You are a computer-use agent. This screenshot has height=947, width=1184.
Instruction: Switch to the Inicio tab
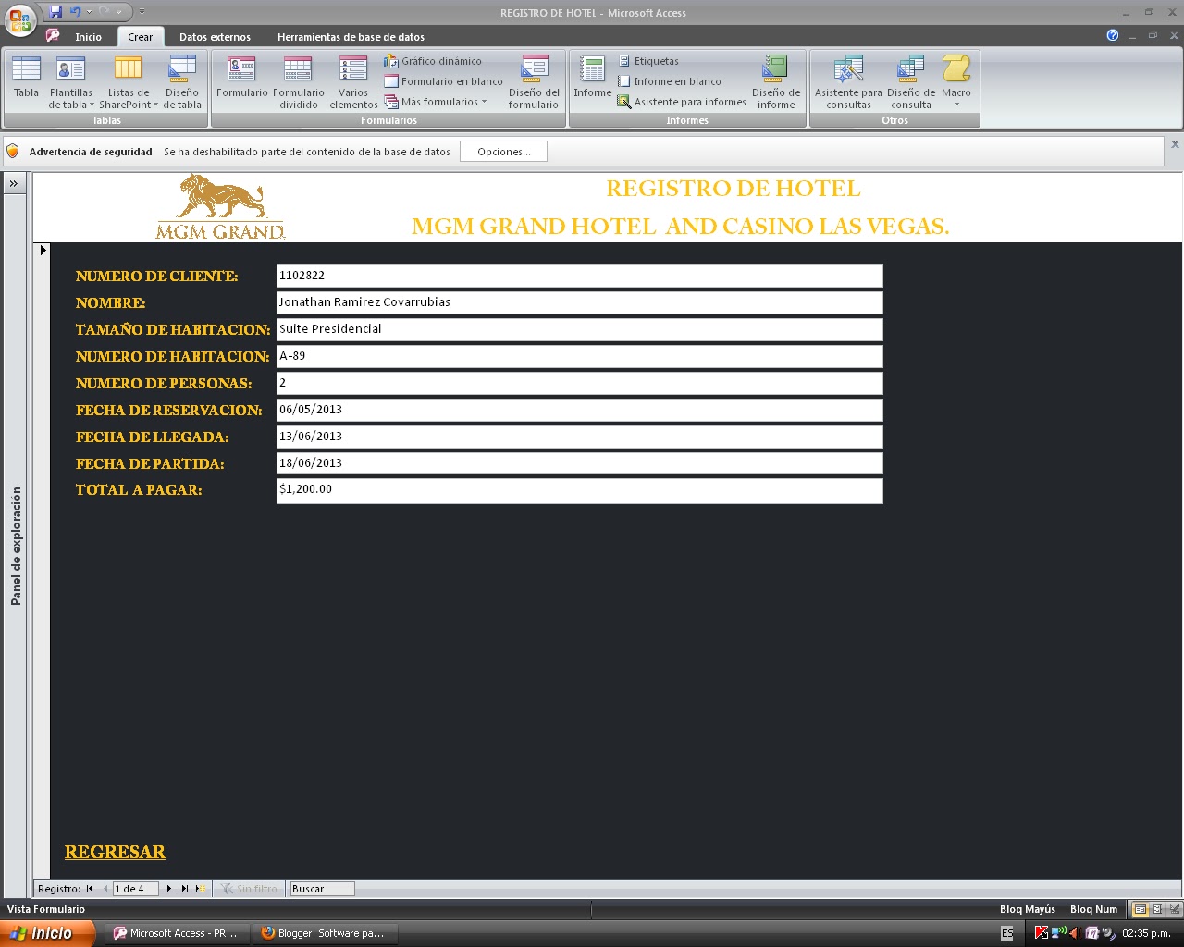pos(89,37)
